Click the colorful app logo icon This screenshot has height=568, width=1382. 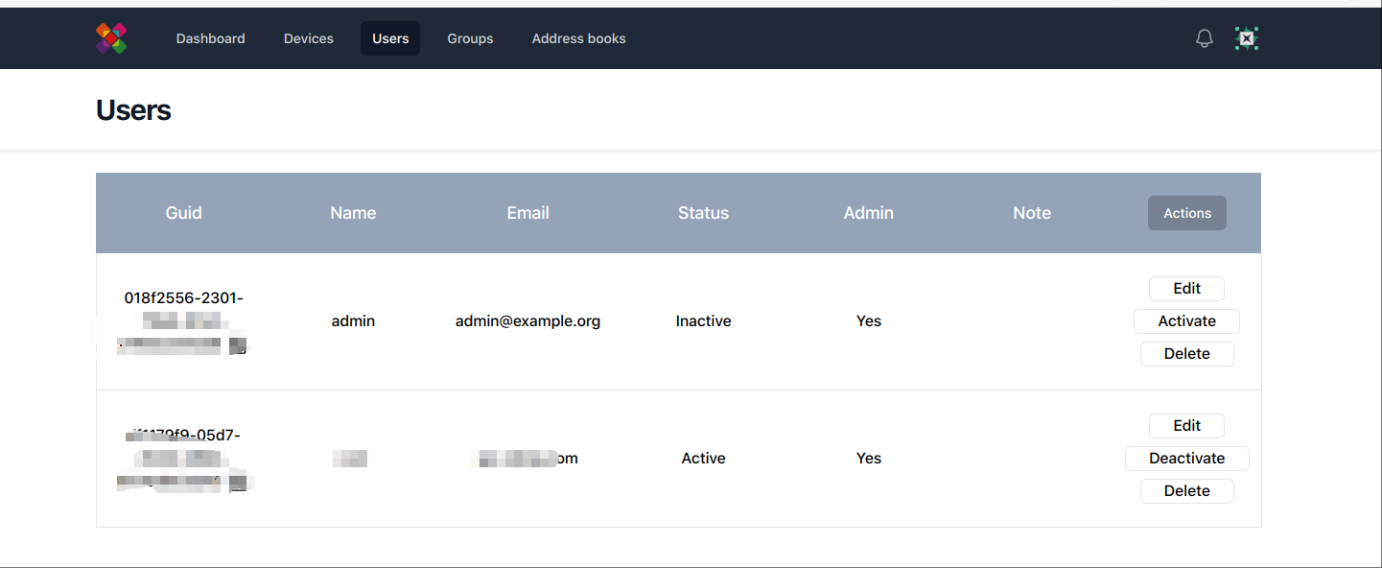tap(111, 38)
